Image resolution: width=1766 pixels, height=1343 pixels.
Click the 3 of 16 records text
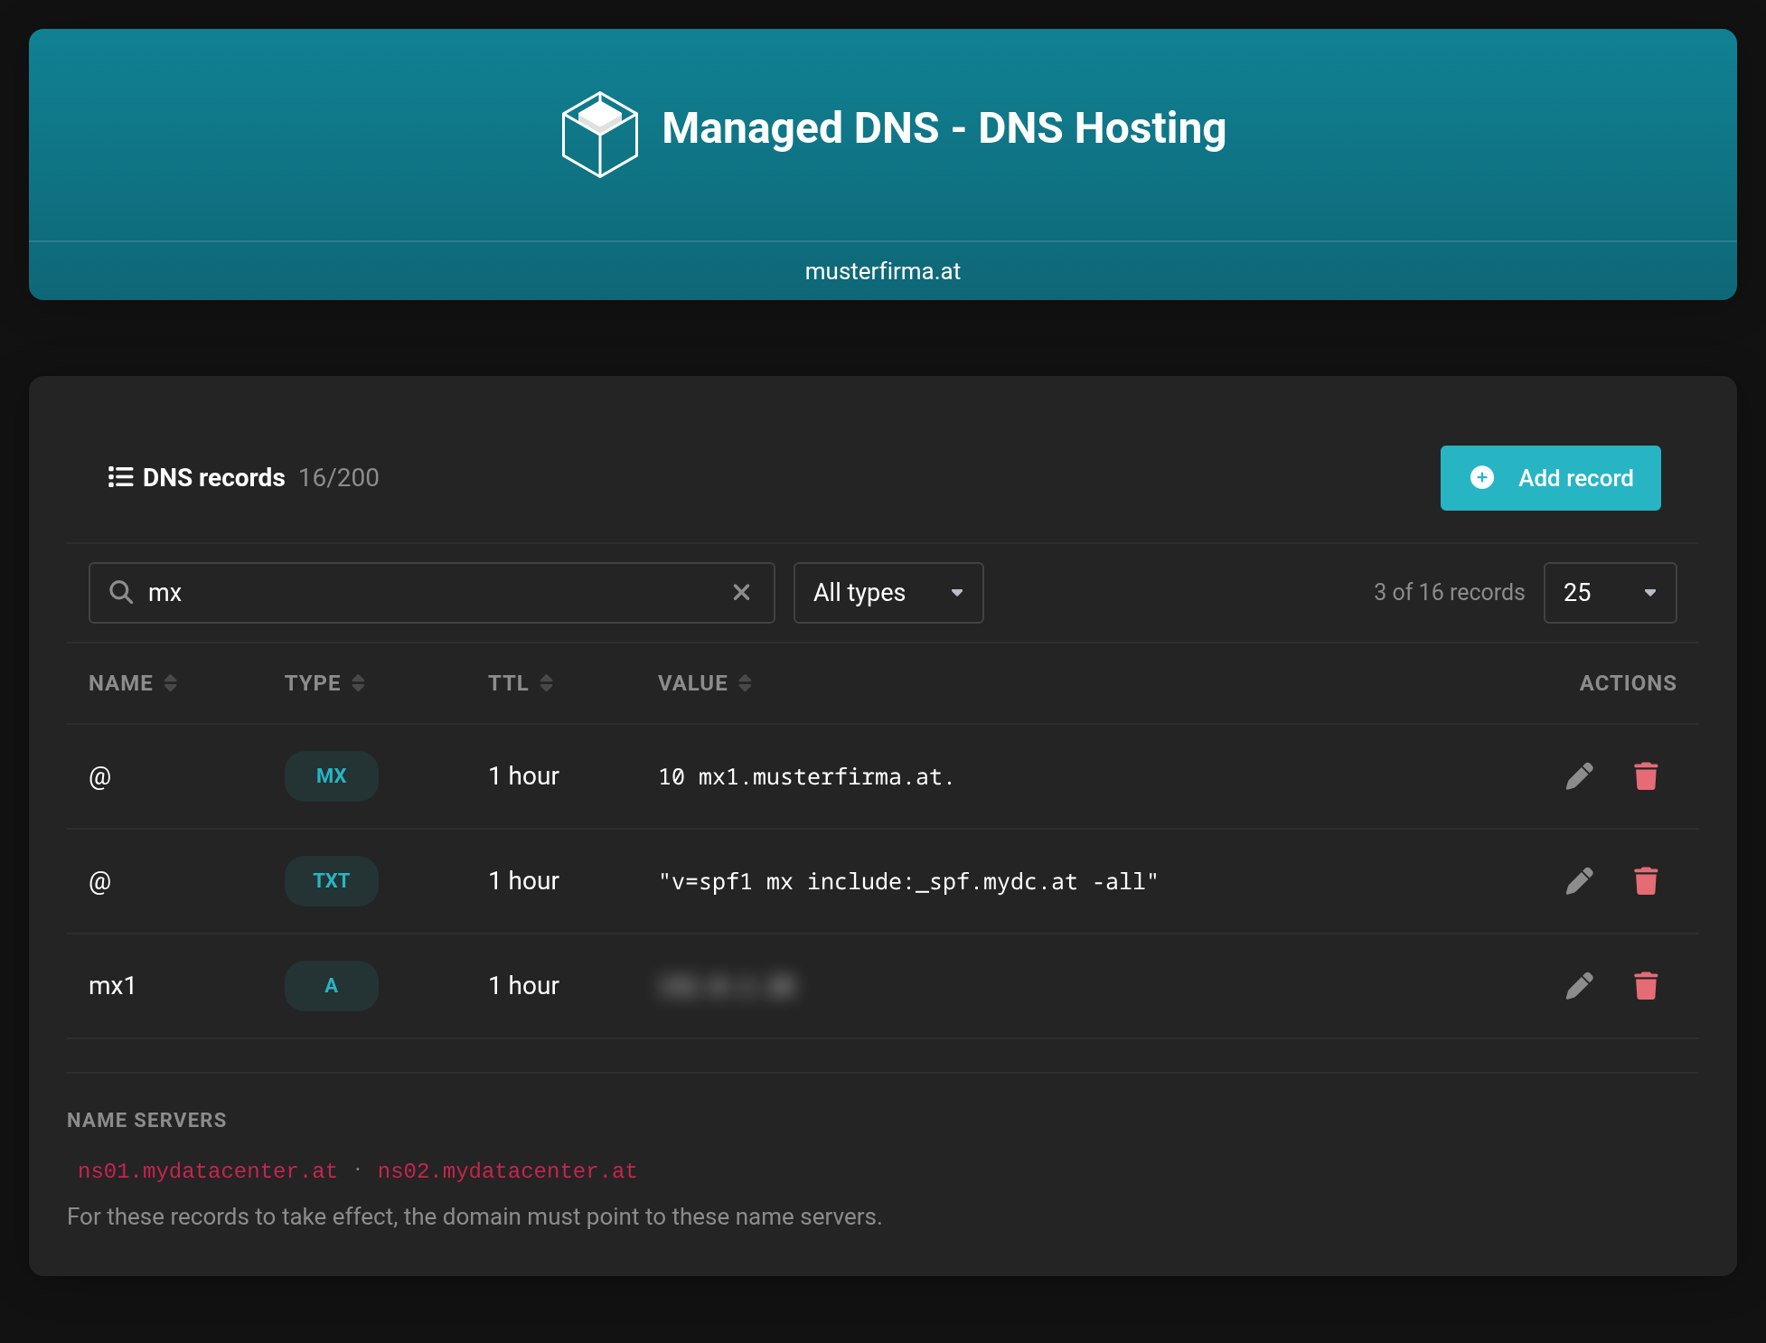point(1450,592)
